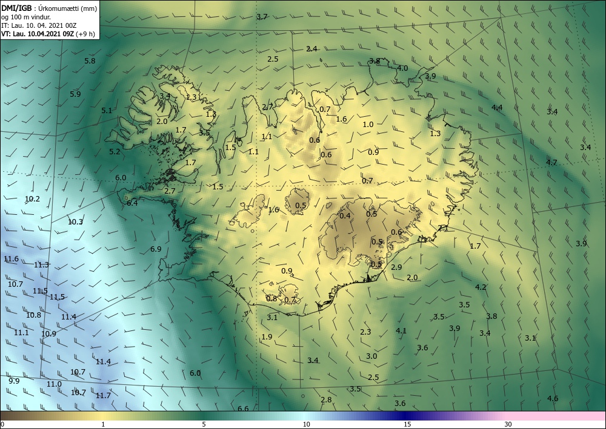Viewport: 606px width, 429px height.
Task: Click the 1.0 value in north Iceland
Action: coord(368,125)
